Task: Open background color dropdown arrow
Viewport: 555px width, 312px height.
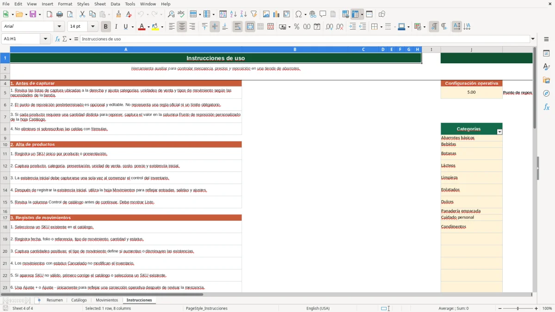Action: [162, 27]
